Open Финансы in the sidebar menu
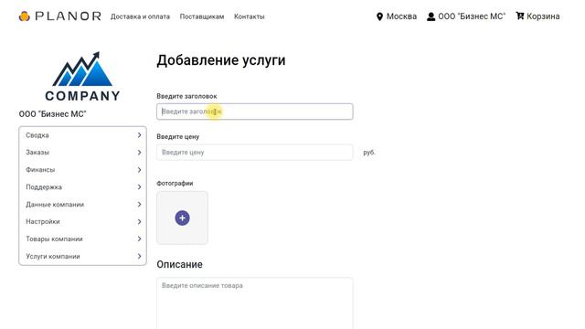Screen dimensions: 585x329 (x=82, y=170)
